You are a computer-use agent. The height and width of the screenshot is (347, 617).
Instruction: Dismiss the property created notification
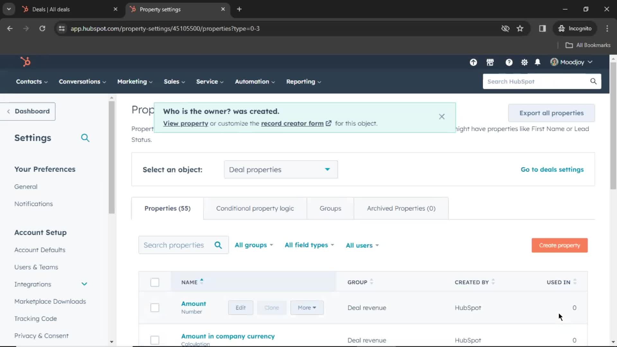click(442, 117)
